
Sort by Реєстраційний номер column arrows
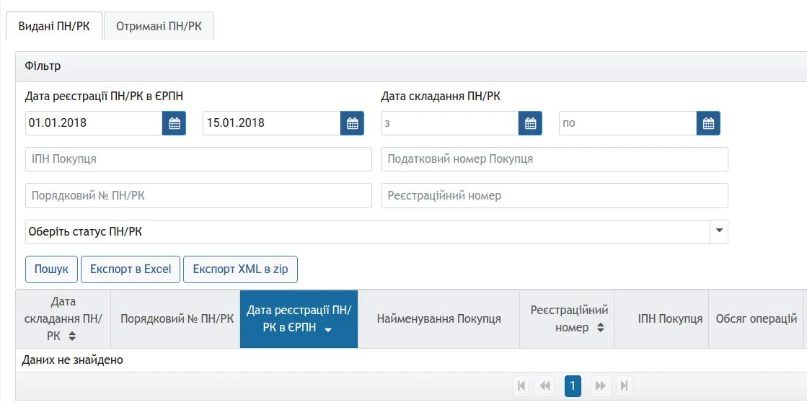coord(600,328)
